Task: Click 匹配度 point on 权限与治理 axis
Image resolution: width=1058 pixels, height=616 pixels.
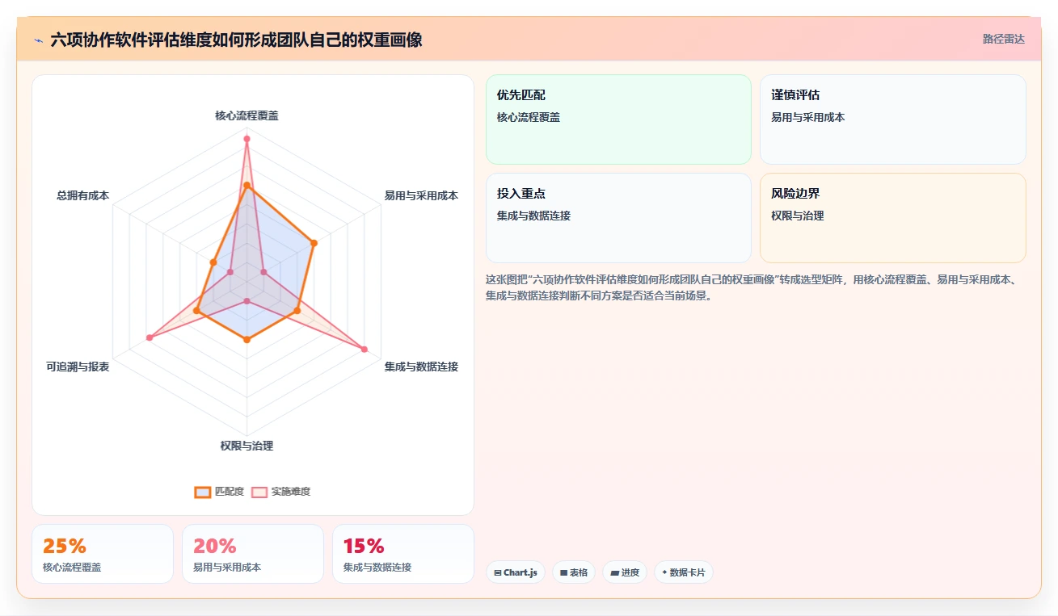Action: pos(247,340)
